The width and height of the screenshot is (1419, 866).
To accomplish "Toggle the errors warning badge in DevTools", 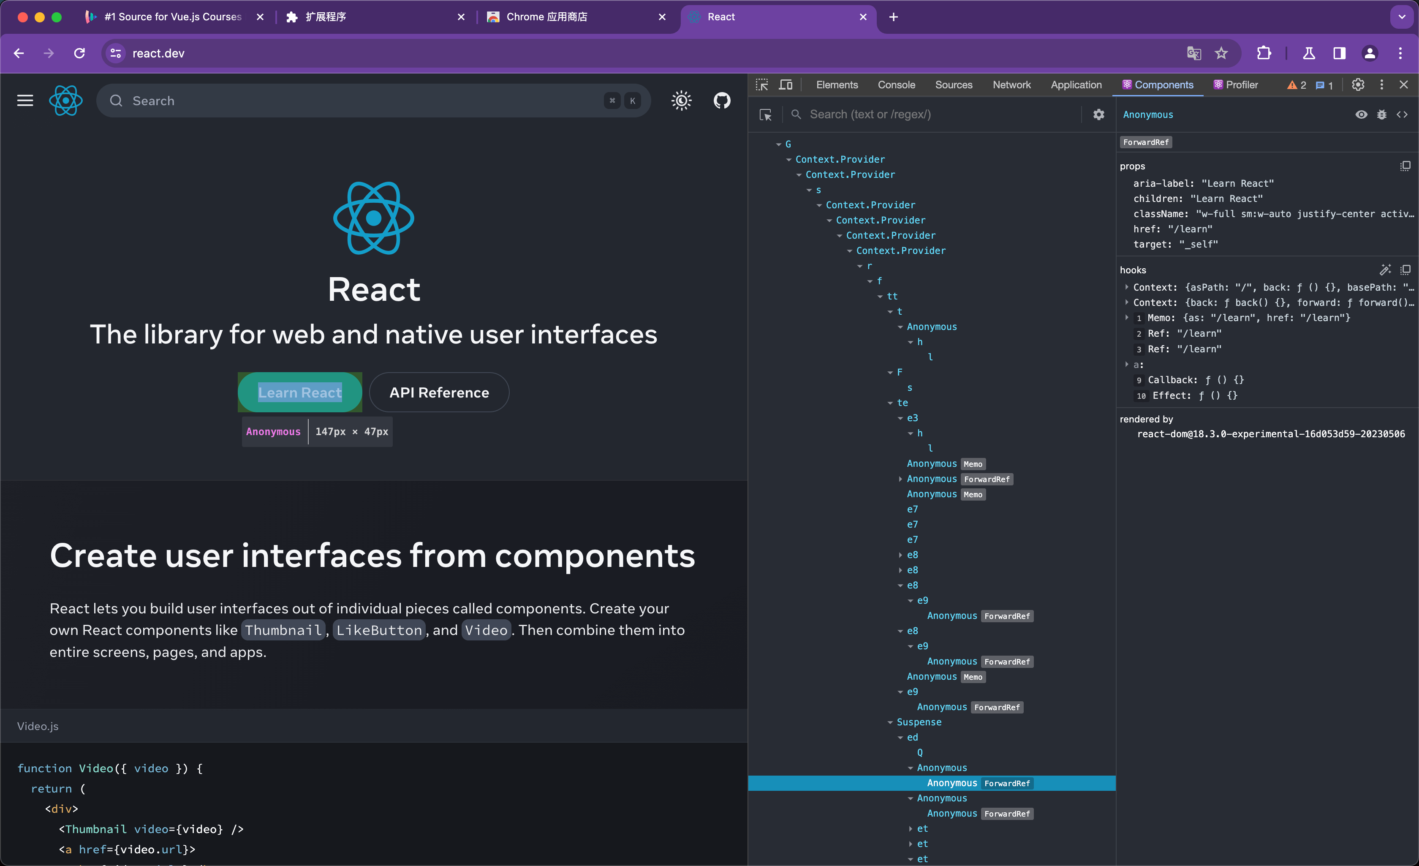I will click(1297, 84).
